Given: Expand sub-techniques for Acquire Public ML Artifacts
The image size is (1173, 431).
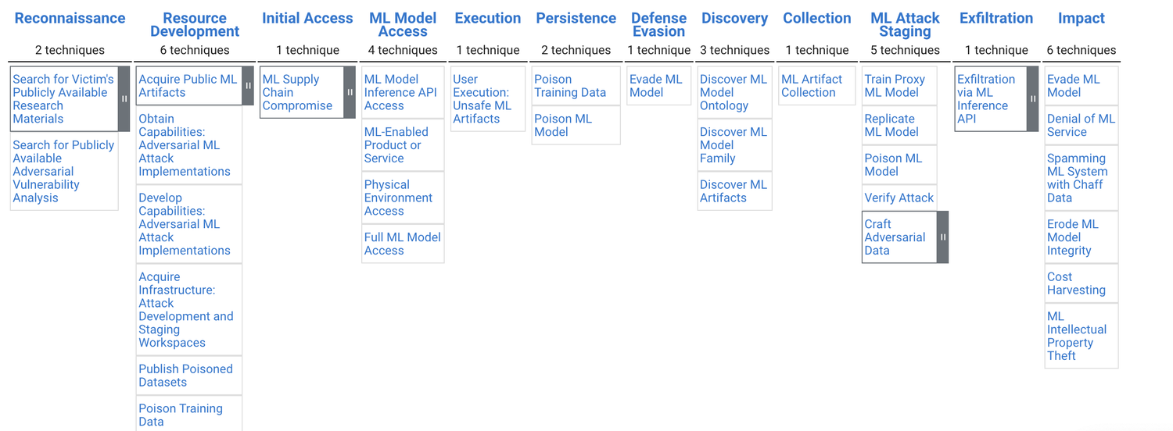Looking at the screenshot, I should click(248, 86).
